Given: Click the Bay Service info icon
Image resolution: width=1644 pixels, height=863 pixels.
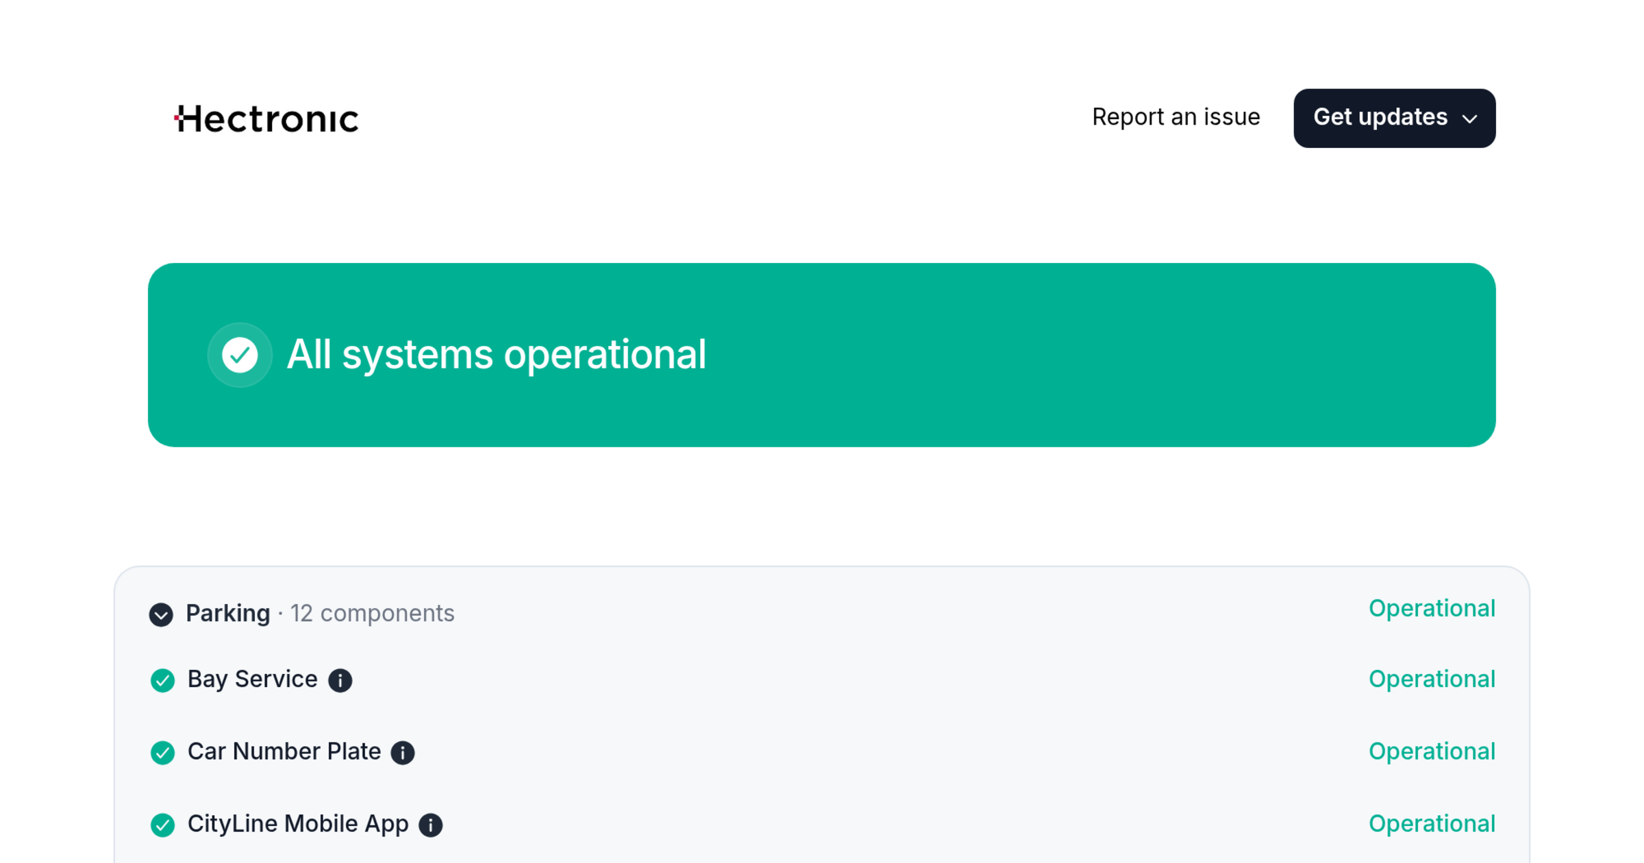Looking at the screenshot, I should coord(340,680).
